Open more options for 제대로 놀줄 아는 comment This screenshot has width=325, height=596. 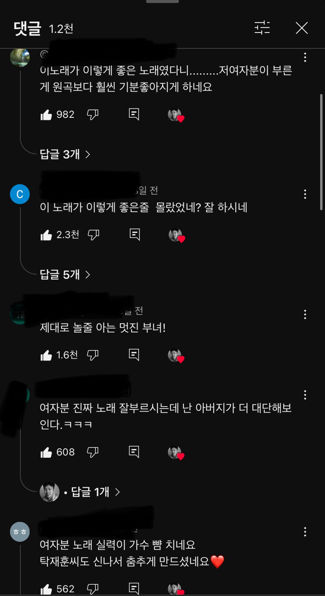[305, 314]
